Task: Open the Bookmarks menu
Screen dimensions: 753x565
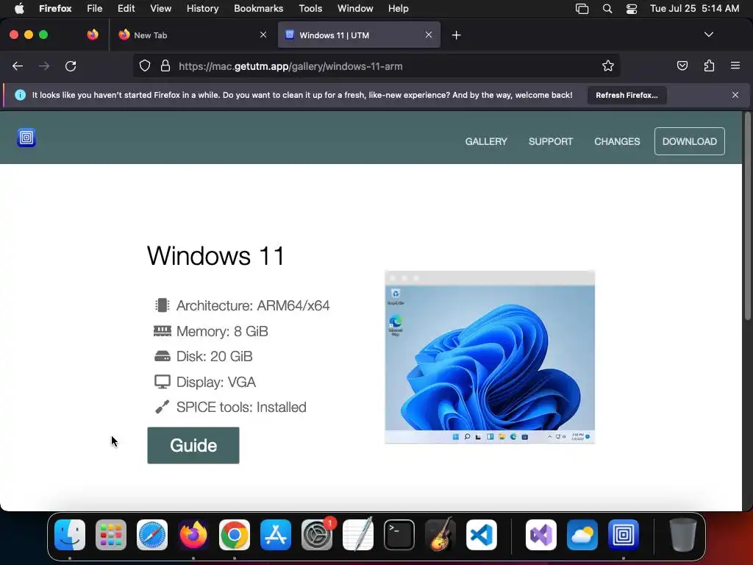Action: tap(258, 9)
